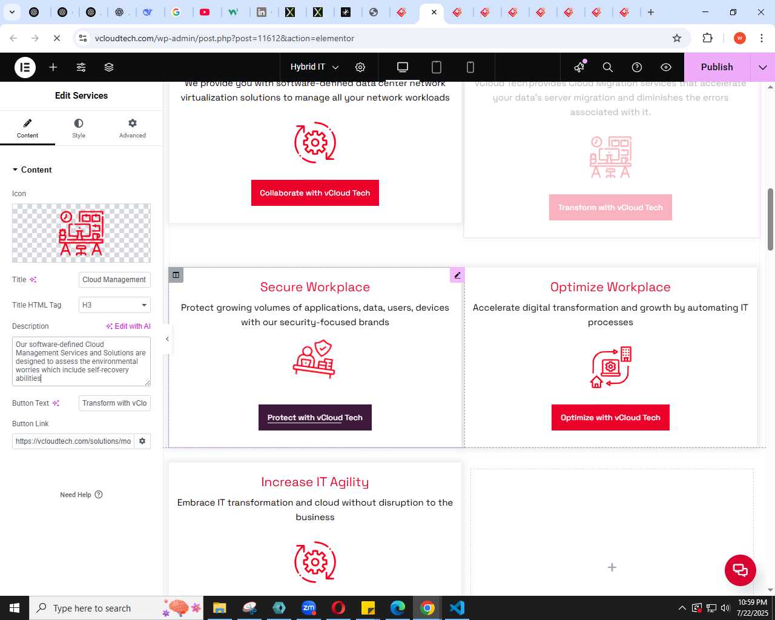Open the Finder search icon
The width and height of the screenshot is (775, 620).
pos(608,67)
